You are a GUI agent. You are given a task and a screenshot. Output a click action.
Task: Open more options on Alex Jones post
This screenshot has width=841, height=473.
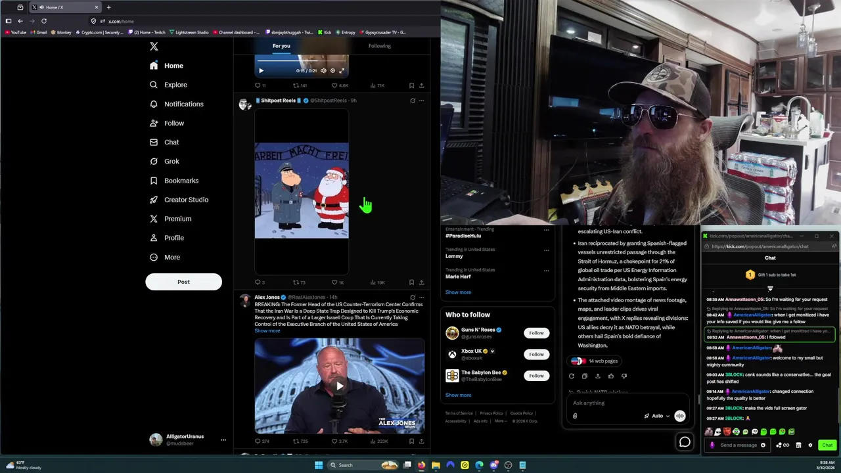coord(421,298)
